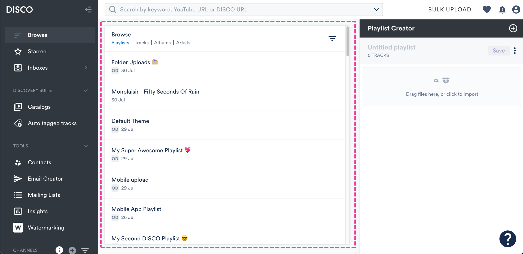Click the Watermarking W icon
The height and width of the screenshot is (254, 523).
(x=18, y=228)
